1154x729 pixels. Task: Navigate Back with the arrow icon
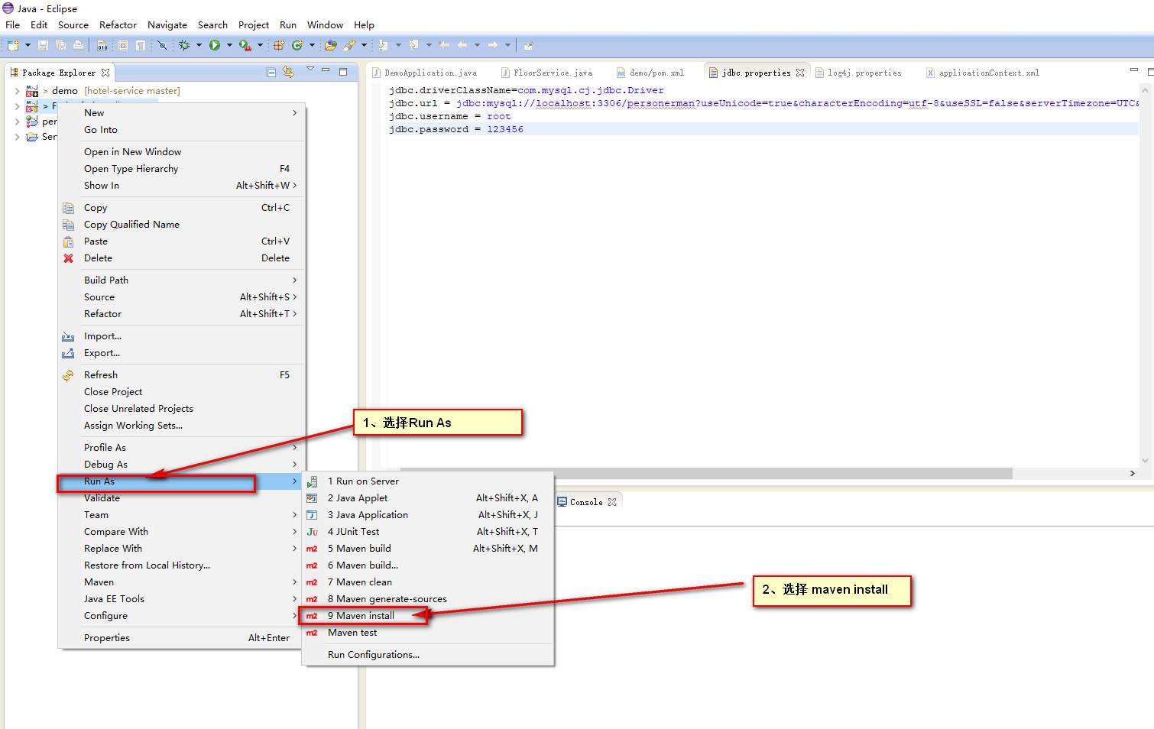click(x=462, y=46)
